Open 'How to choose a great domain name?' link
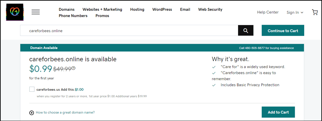 point(65,112)
